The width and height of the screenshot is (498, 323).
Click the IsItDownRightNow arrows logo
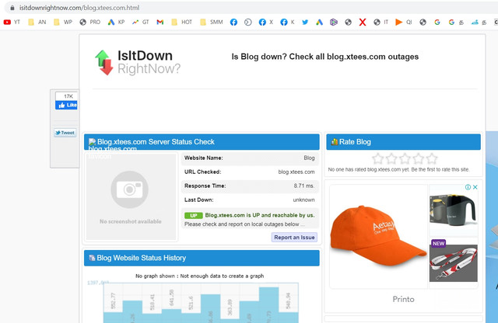(x=103, y=62)
